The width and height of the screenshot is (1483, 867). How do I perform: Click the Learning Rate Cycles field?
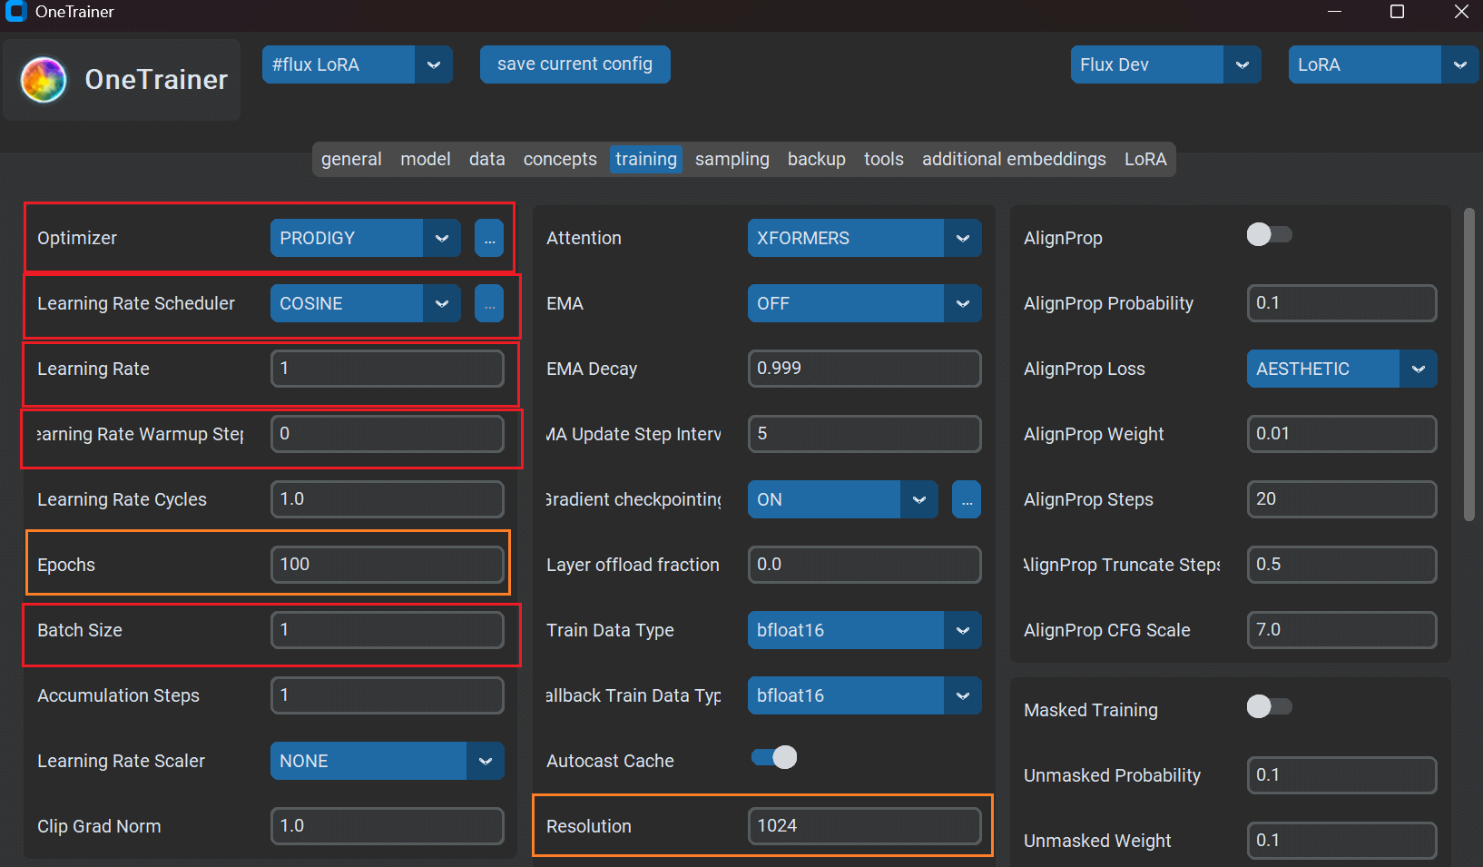coord(388,499)
